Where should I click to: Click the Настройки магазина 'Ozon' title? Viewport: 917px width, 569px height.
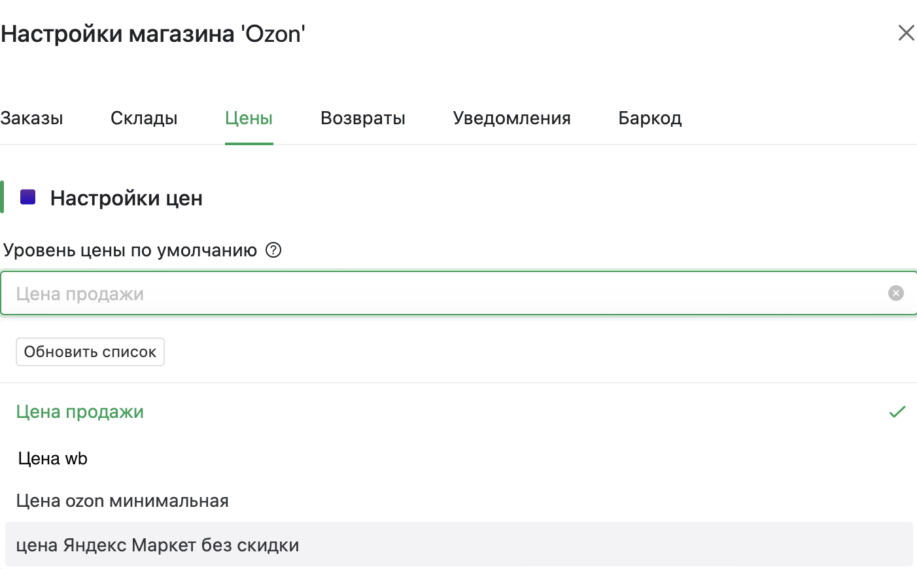[153, 34]
